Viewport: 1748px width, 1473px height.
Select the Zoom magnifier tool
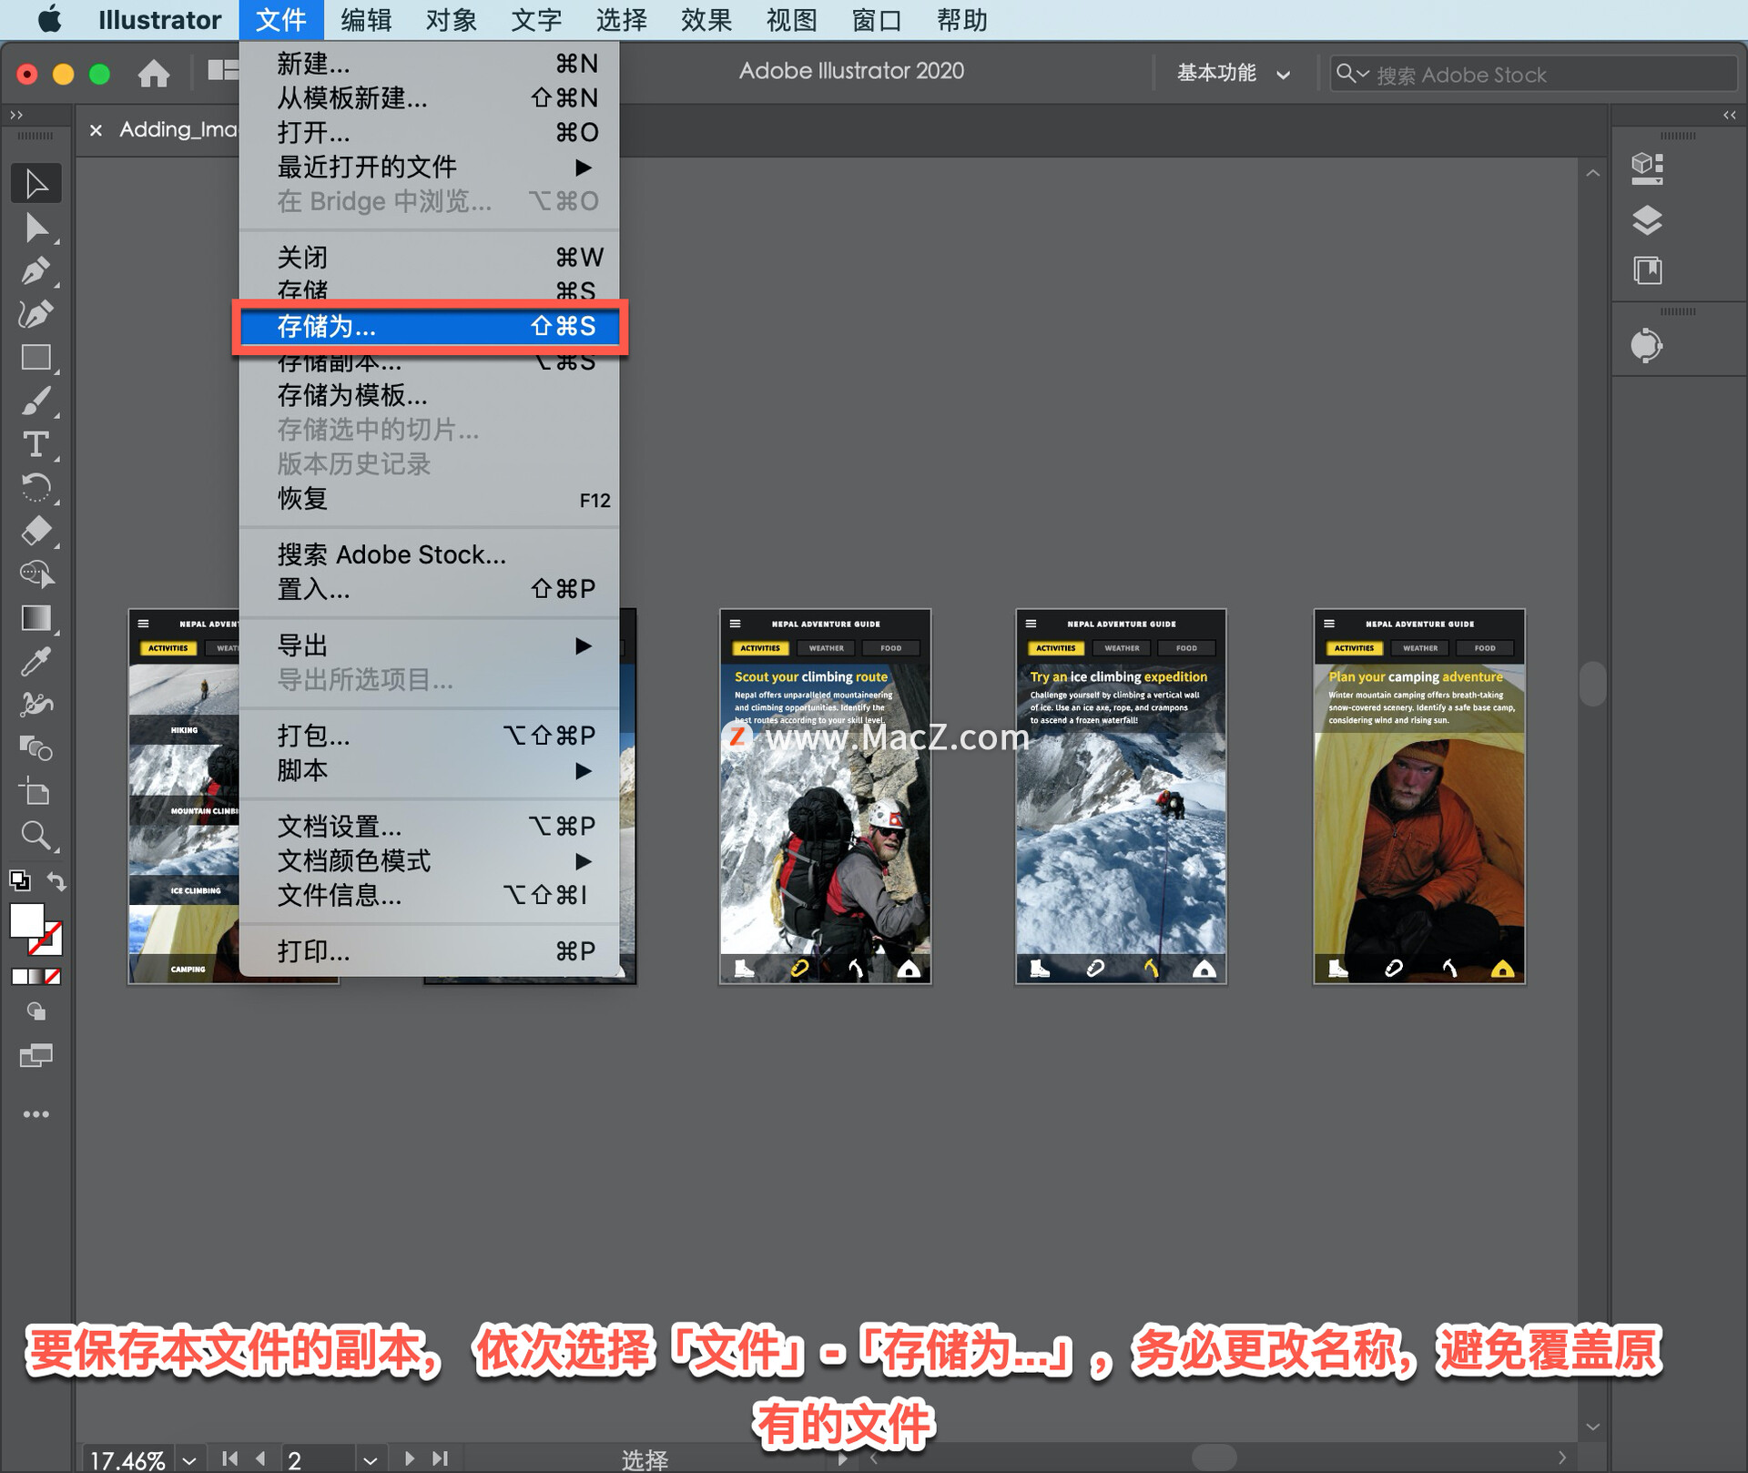point(36,835)
